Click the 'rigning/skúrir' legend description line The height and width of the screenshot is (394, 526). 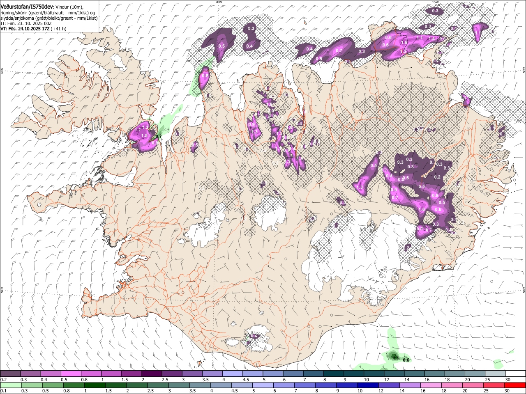[x=48, y=13]
